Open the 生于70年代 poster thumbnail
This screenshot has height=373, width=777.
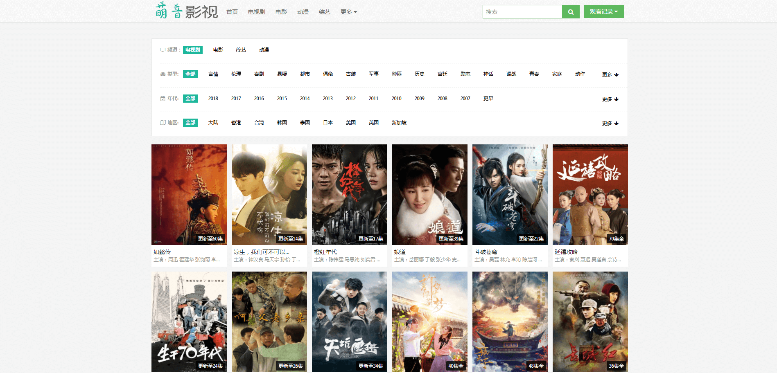pos(189,322)
